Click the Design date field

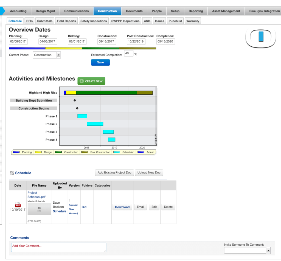point(48,41)
